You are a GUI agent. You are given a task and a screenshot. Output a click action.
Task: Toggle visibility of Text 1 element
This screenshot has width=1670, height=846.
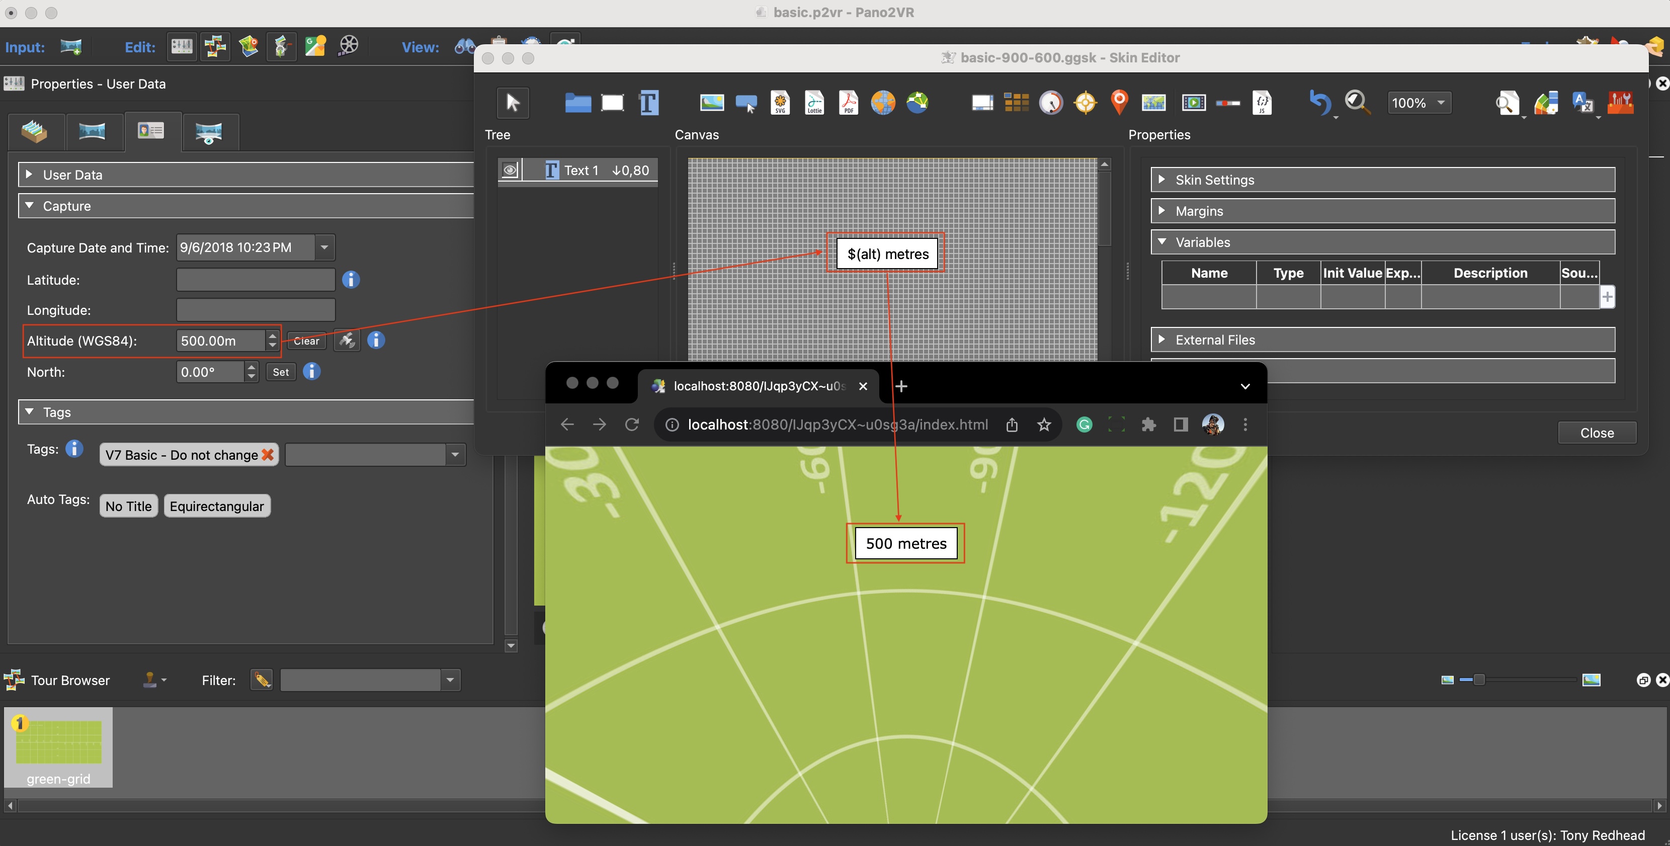pos(510,171)
